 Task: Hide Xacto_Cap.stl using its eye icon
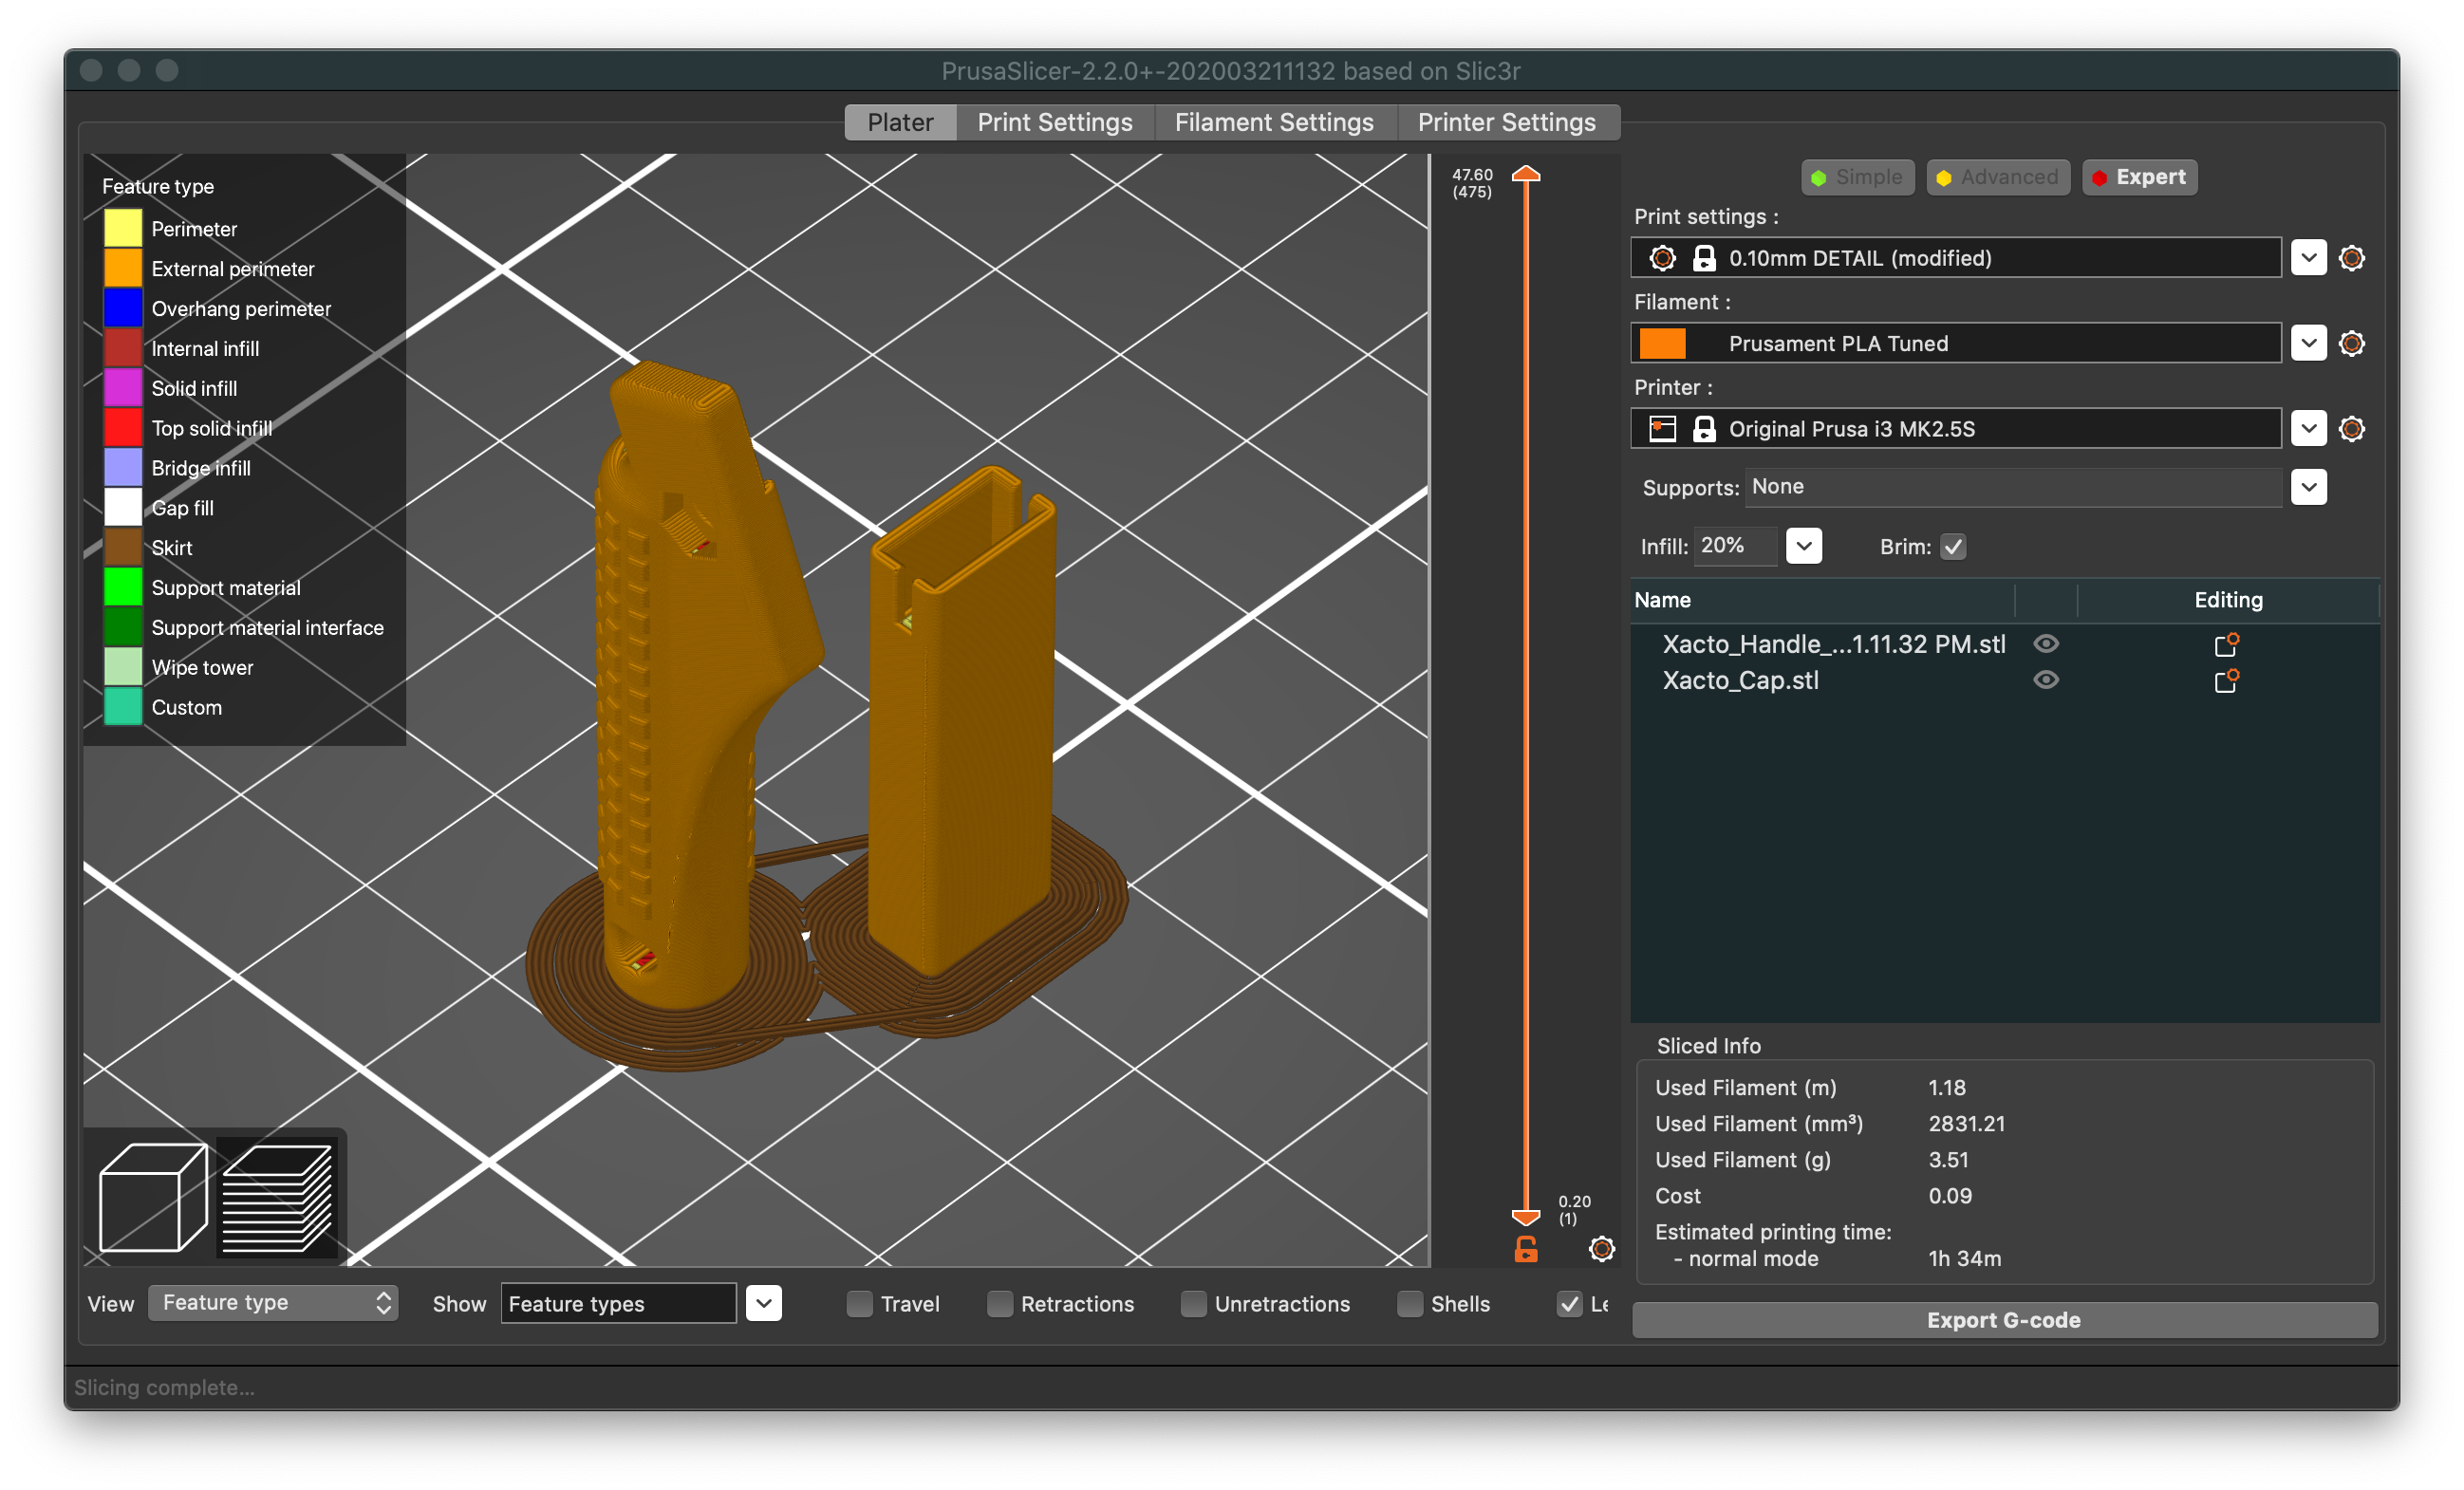click(2046, 681)
